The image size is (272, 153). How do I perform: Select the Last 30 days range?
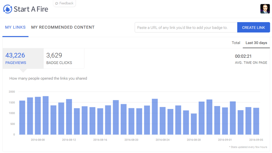click(256, 43)
